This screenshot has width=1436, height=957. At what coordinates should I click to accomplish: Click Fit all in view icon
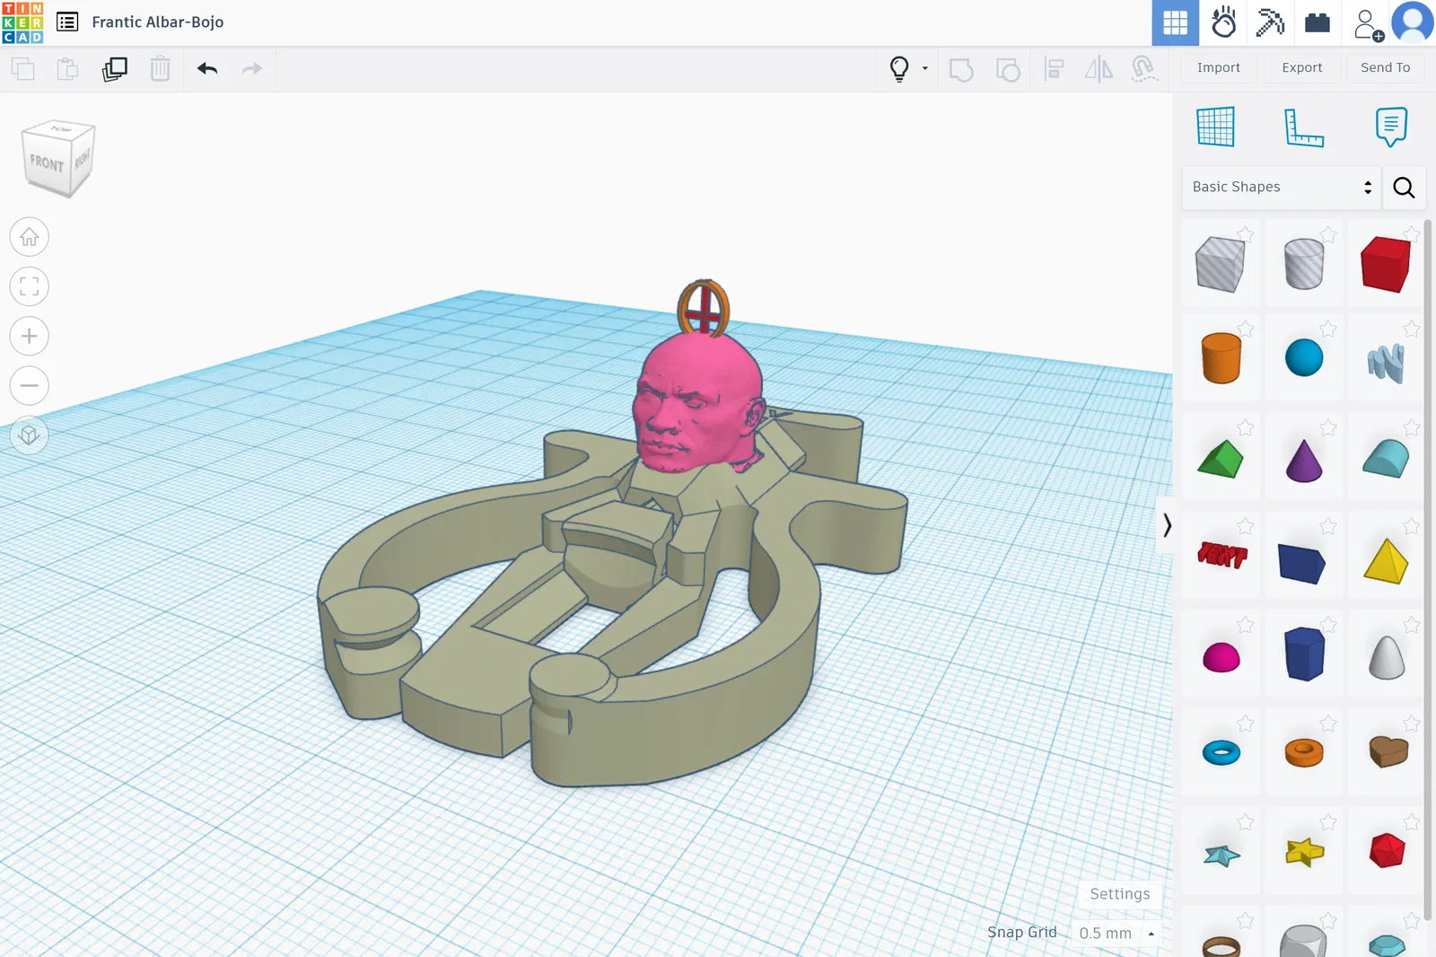[30, 286]
